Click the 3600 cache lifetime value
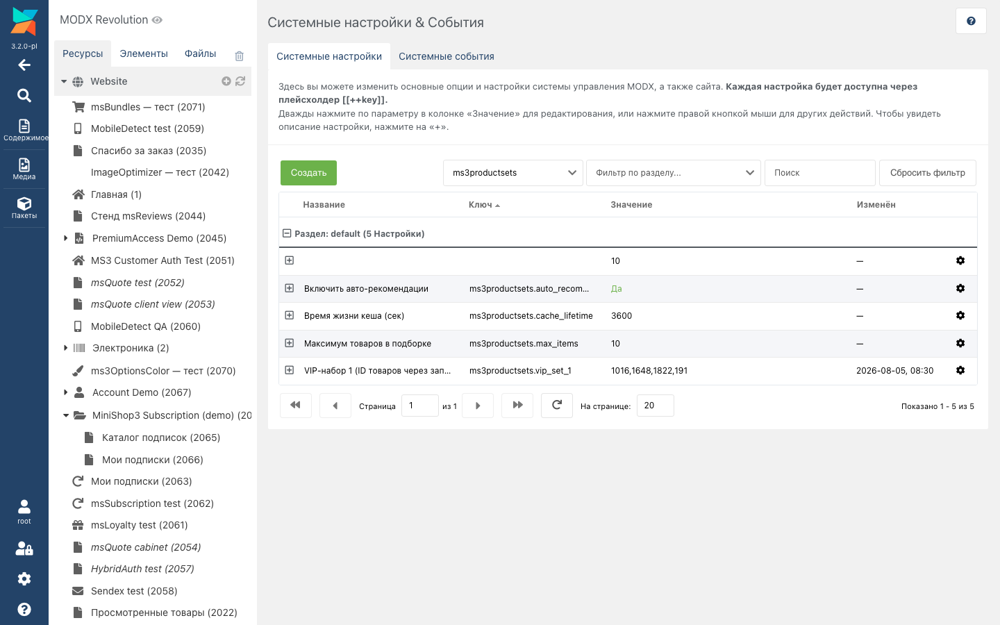Image resolution: width=1000 pixels, height=625 pixels. click(x=622, y=316)
